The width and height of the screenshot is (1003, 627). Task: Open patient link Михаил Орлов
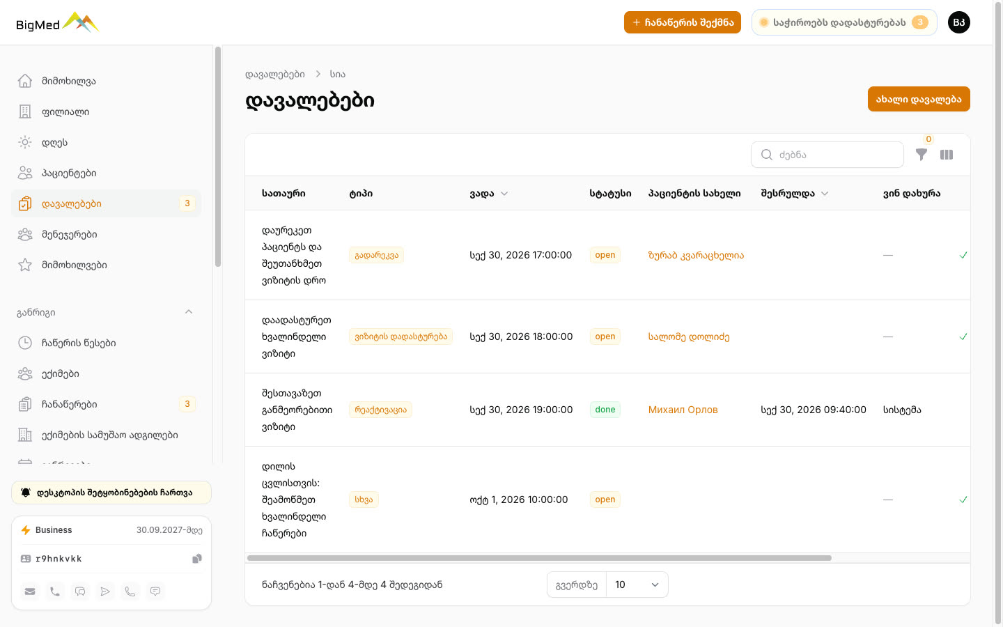coord(683,410)
